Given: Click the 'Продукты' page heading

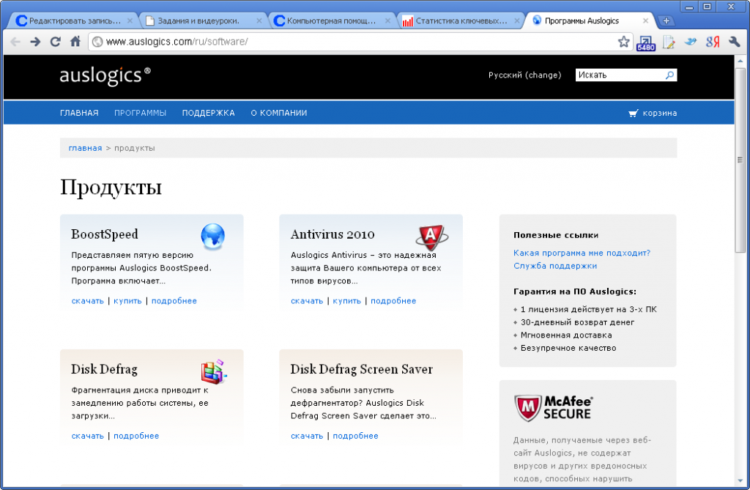Looking at the screenshot, I should click(x=111, y=187).
